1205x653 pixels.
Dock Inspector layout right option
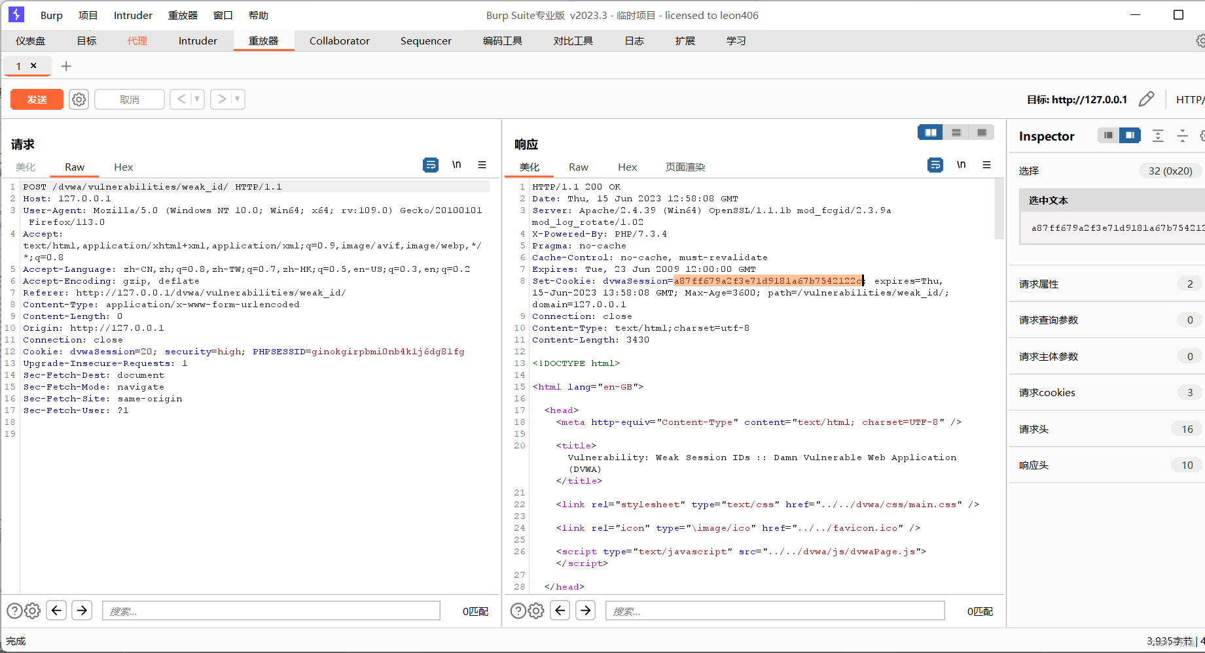point(1130,135)
